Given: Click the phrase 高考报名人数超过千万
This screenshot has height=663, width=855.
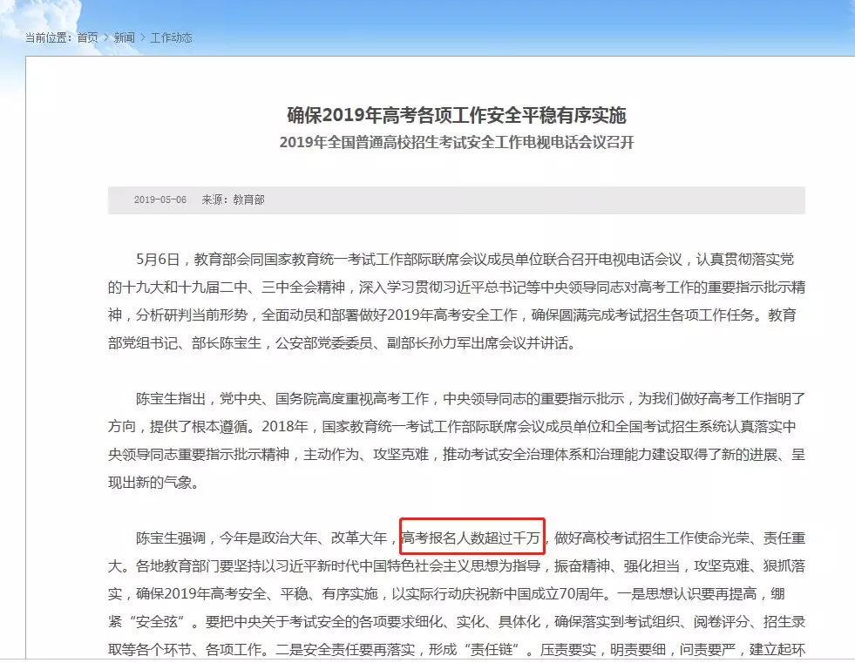Looking at the screenshot, I should (472, 538).
